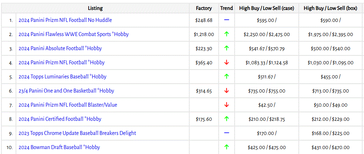Viewport: 364px width, 154px height.
Task: Open 2024 Panini Prizm NFL Football Blaster/Value
Action: pos(68,105)
